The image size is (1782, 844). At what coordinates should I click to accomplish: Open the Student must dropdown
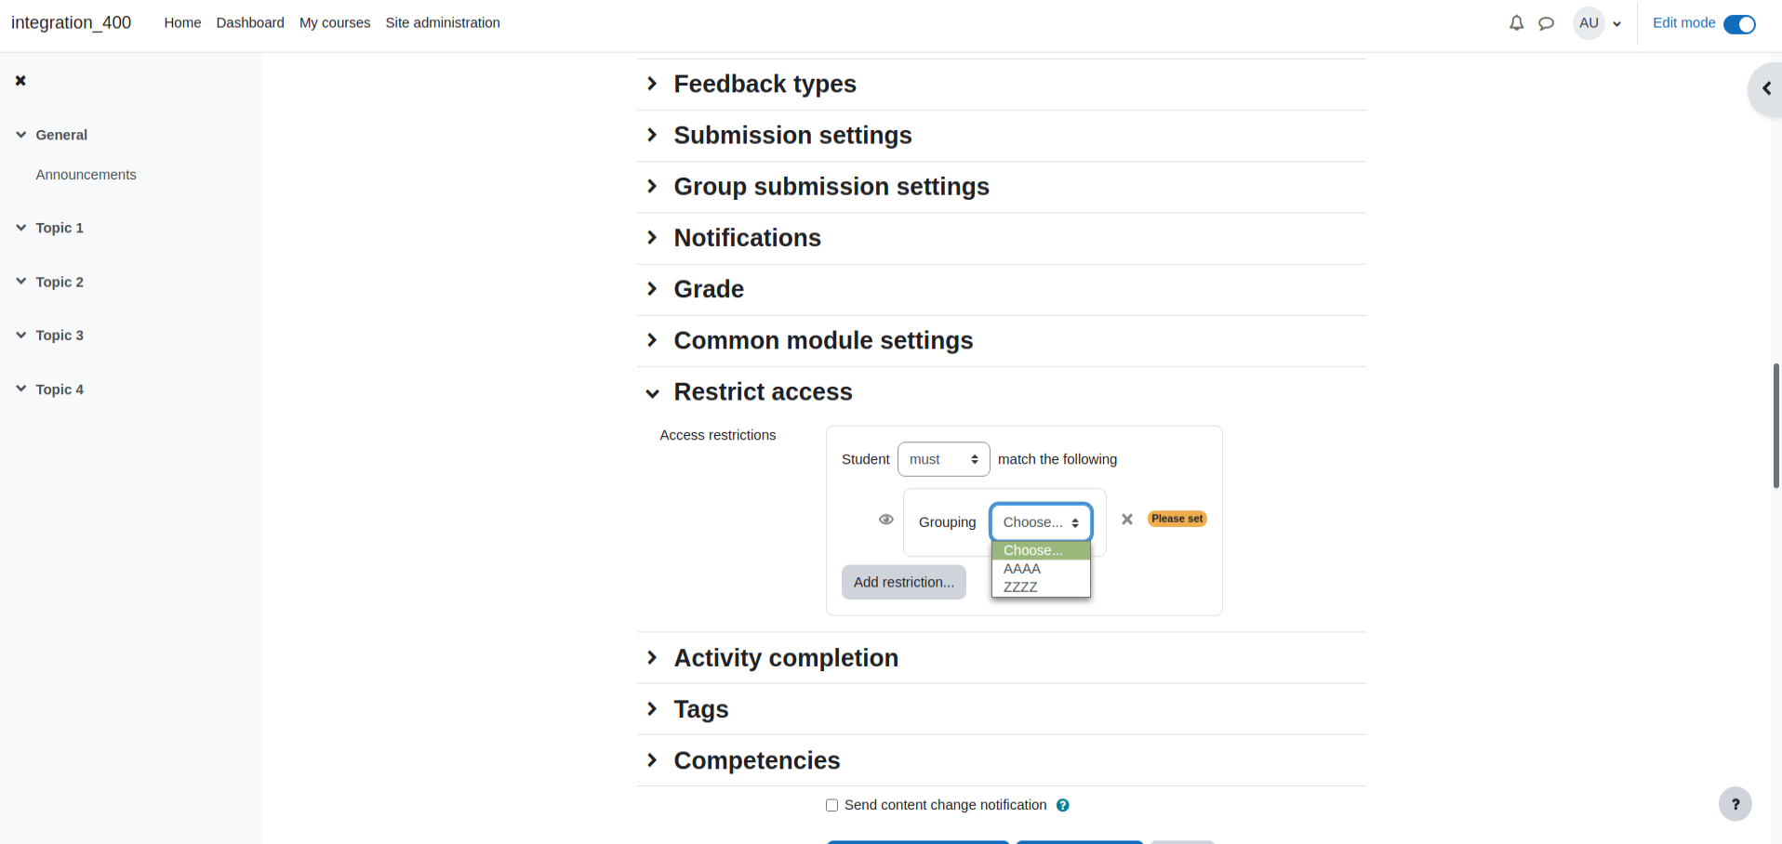[943, 459]
